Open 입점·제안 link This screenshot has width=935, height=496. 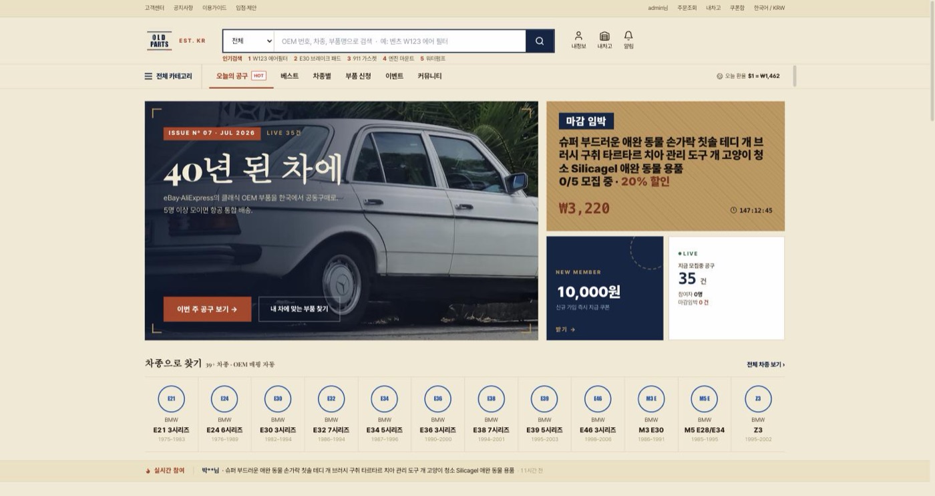pos(246,8)
